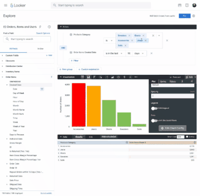The height and width of the screenshot is (196, 200).
Task: Click the global search bar
Action: (x=101, y=5)
